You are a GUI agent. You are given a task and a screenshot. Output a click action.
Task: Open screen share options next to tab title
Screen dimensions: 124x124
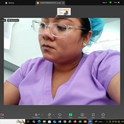tap(63, 3)
